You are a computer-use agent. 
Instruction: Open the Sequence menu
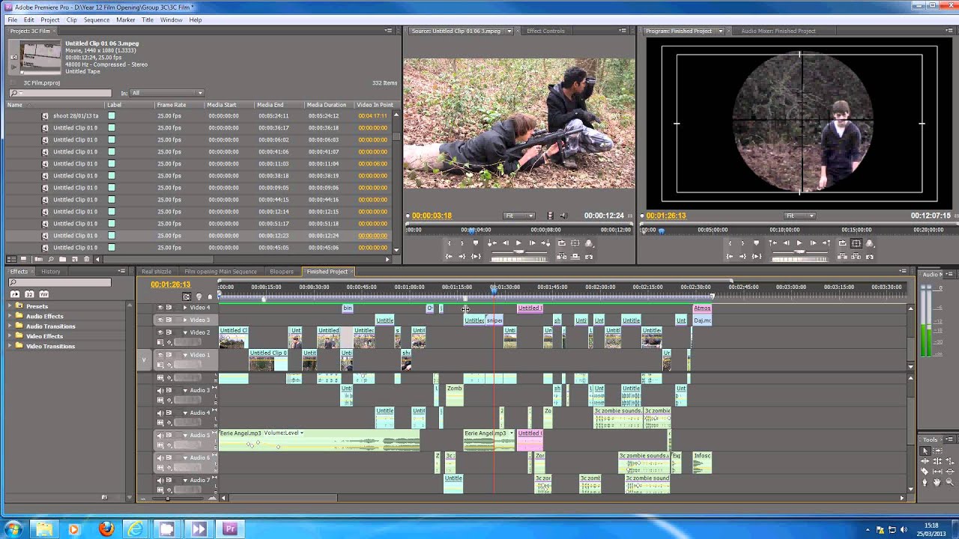[97, 19]
